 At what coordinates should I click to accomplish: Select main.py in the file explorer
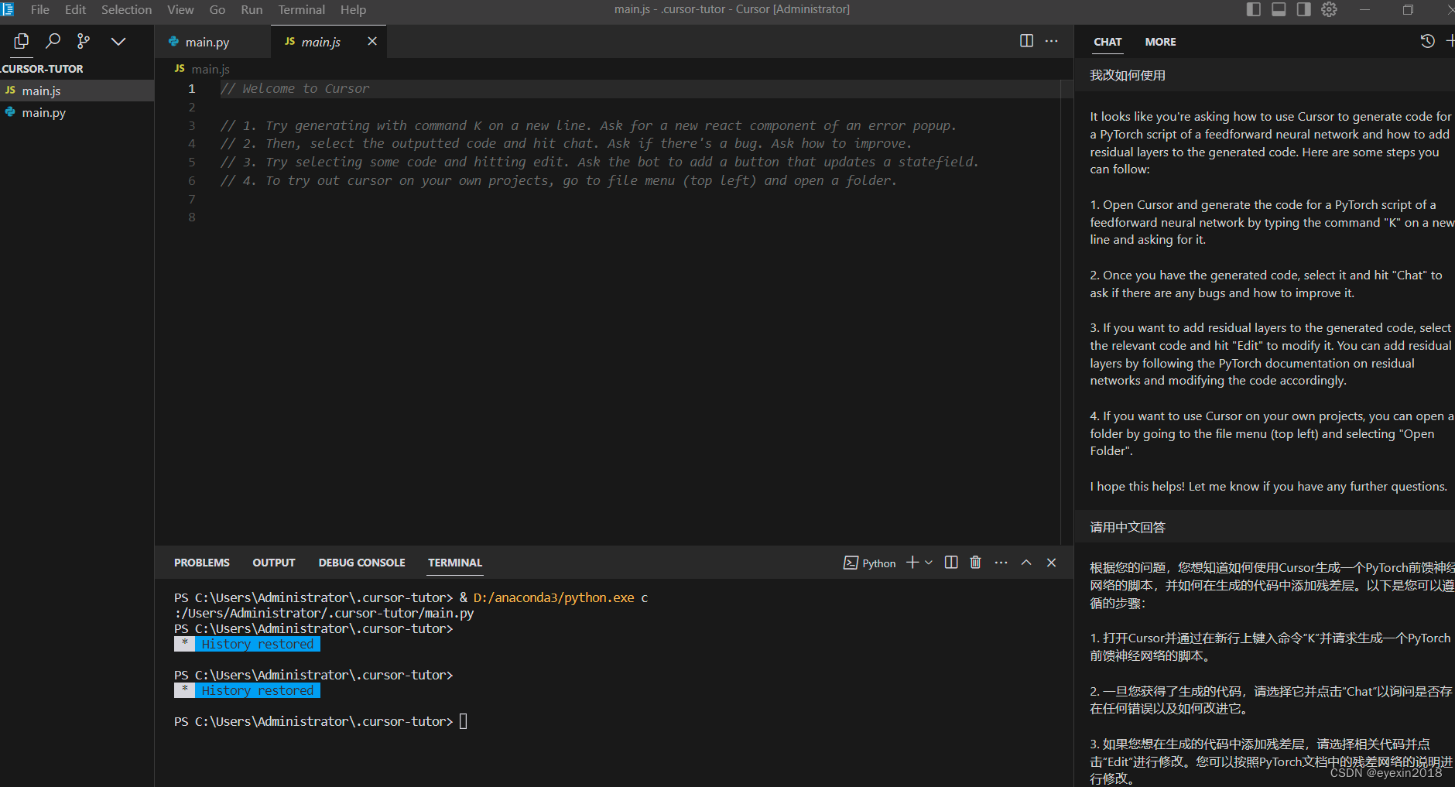point(77,112)
